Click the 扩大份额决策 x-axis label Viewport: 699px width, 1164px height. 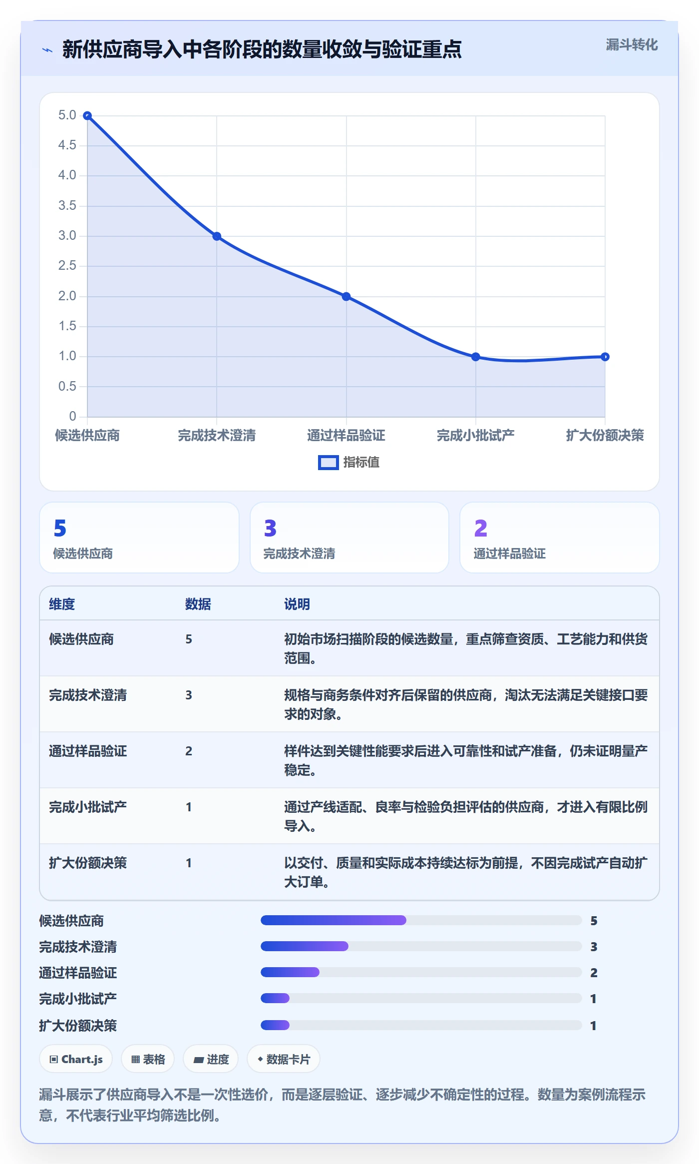605,436
